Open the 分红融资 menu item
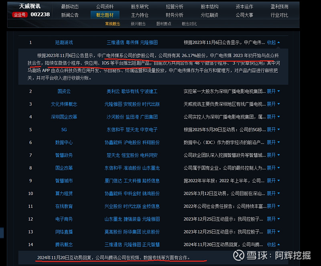321x266 pixels. coord(209,15)
